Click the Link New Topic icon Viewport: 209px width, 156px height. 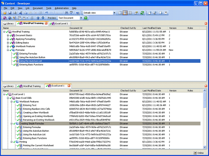(x=15, y=18)
